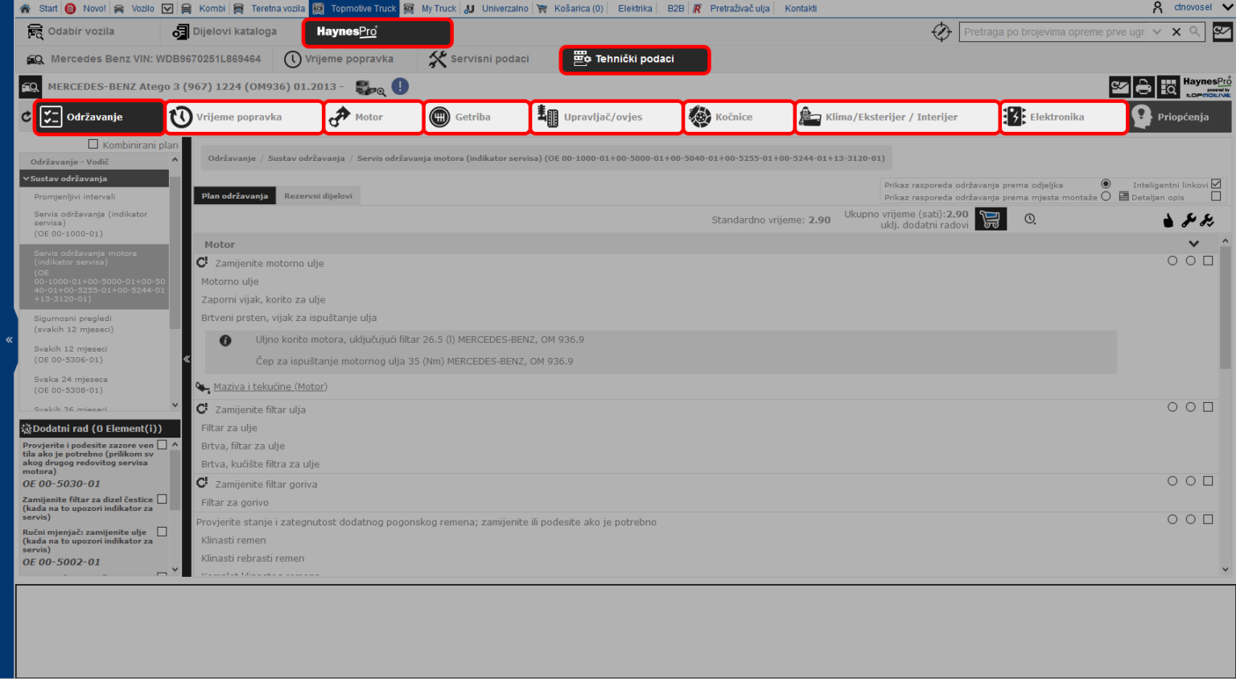Screen dimensions: 1236x679
Task: Open the Tehnički podaci tab
Action: click(634, 60)
